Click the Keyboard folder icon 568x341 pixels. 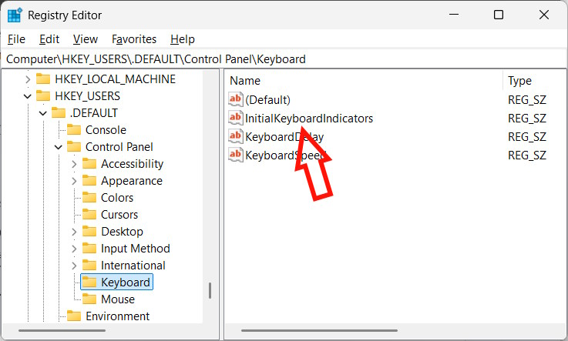click(89, 282)
